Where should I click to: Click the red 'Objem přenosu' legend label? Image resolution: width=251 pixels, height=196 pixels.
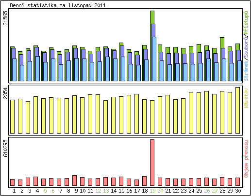pyautogui.click(x=246, y=159)
